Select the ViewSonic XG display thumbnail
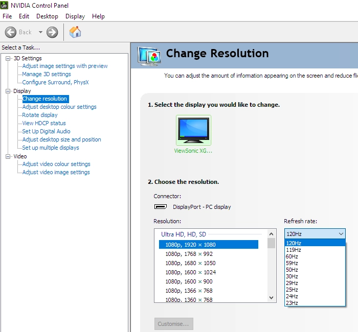Screen dimensions: 358x332 point(193,130)
